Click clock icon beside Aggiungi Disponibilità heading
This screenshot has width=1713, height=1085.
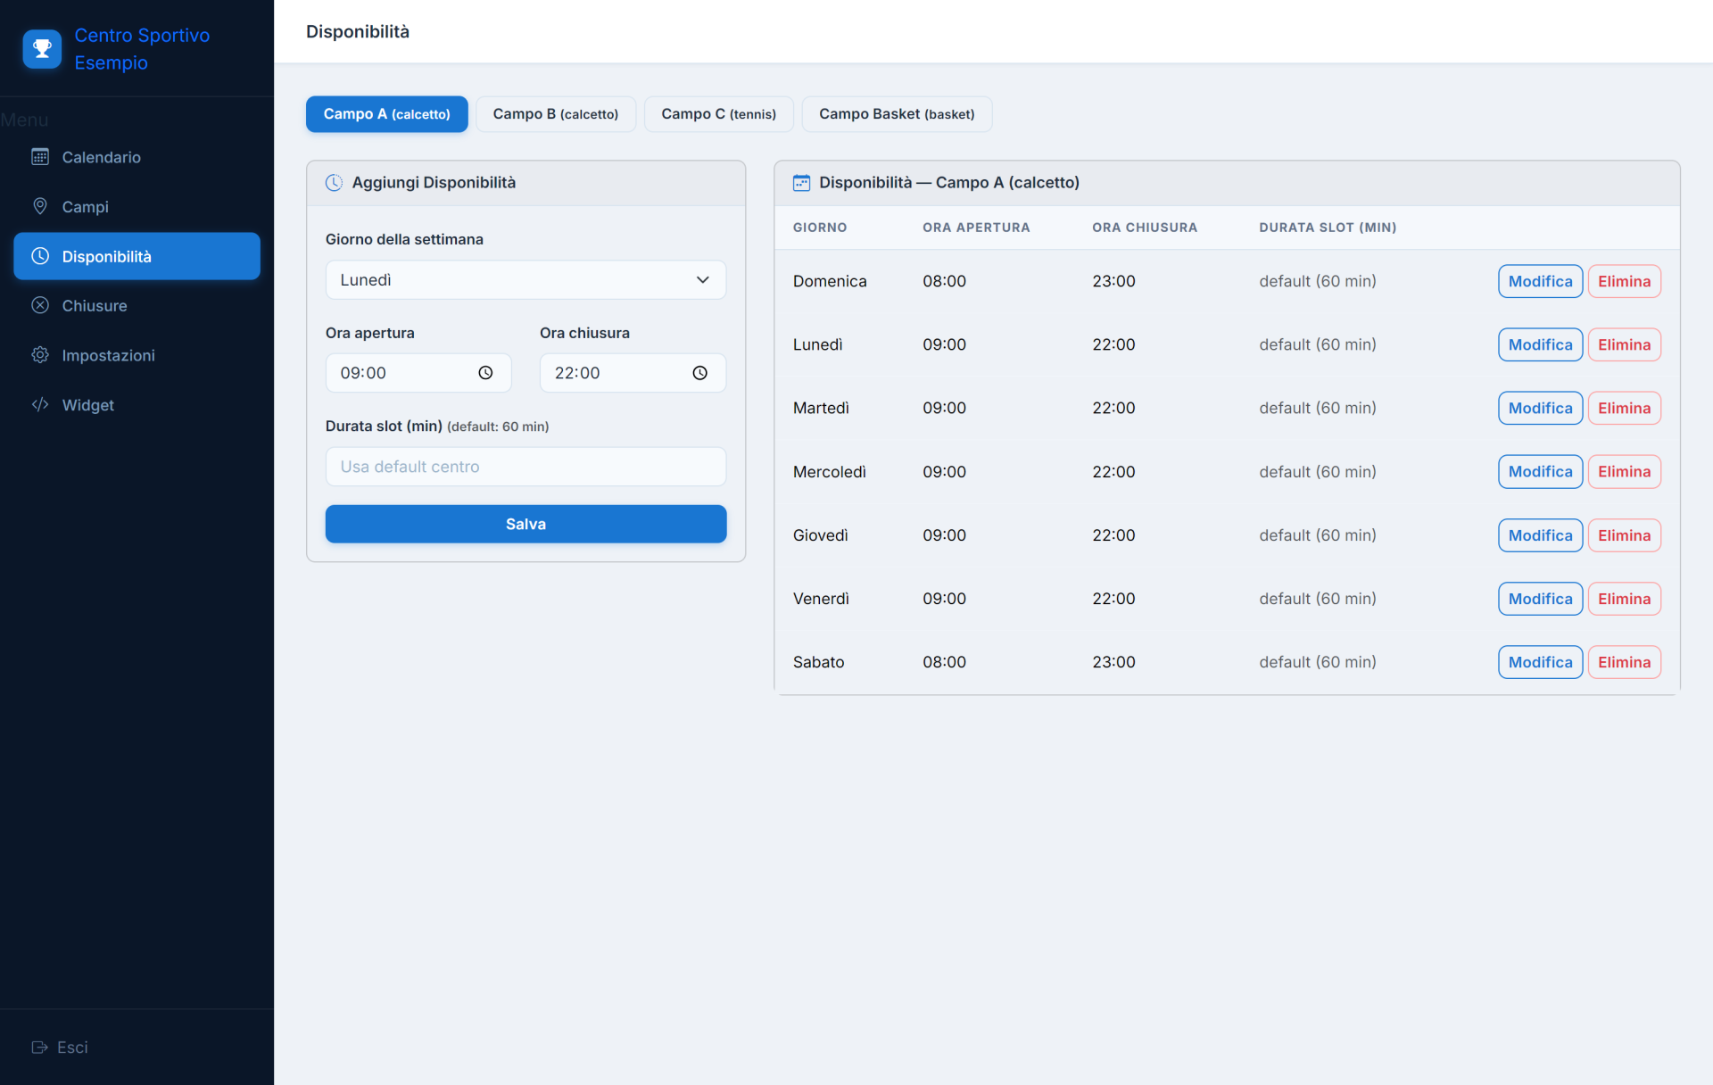[334, 182]
